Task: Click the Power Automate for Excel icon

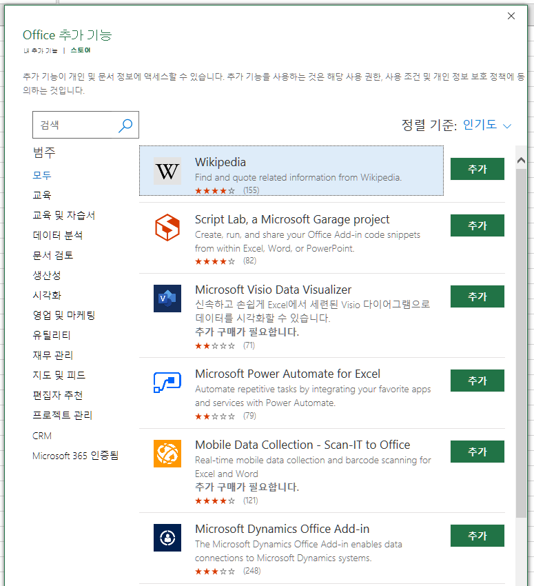Action: click(x=167, y=383)
